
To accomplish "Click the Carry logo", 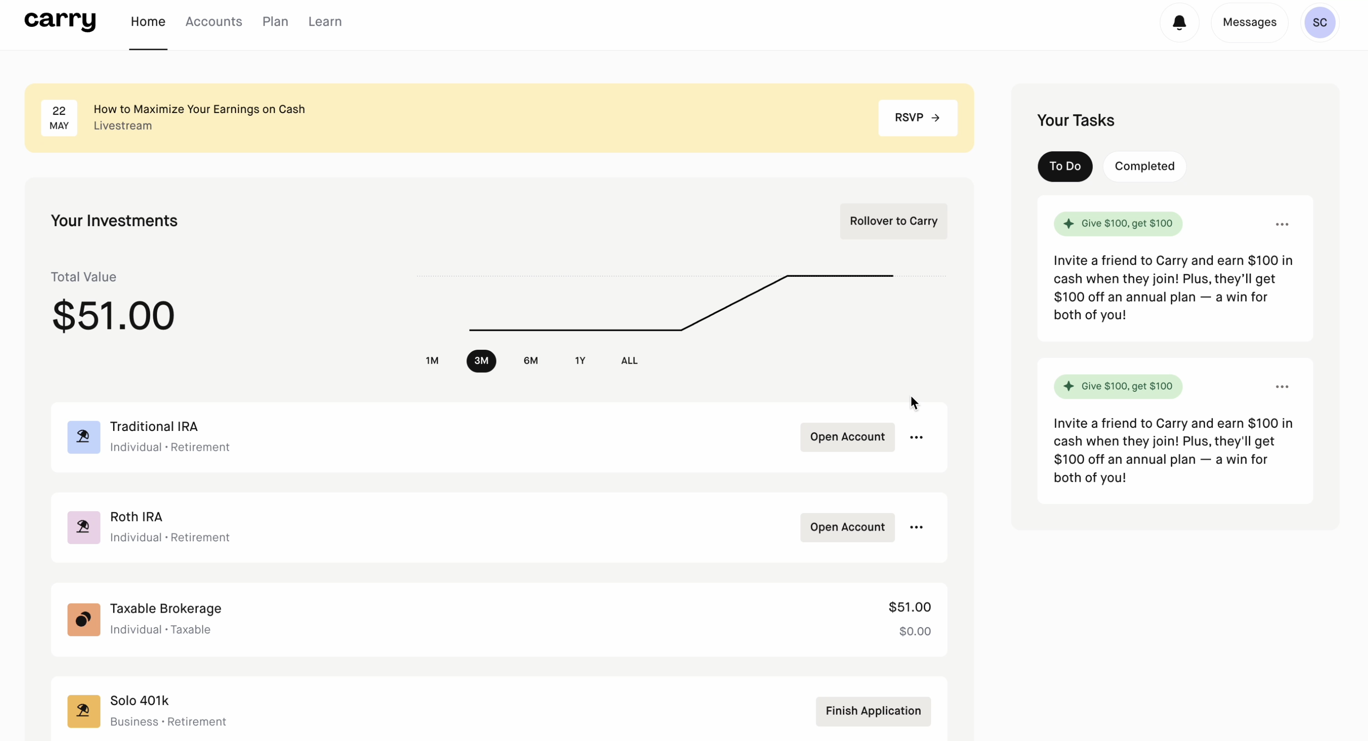I will tap(60, 21).
